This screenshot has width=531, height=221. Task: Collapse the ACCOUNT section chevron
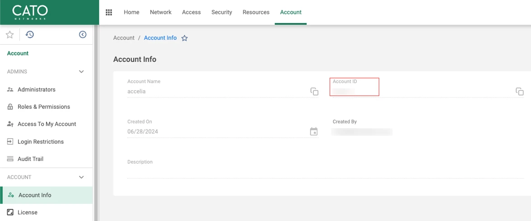(x=81, y=177)
